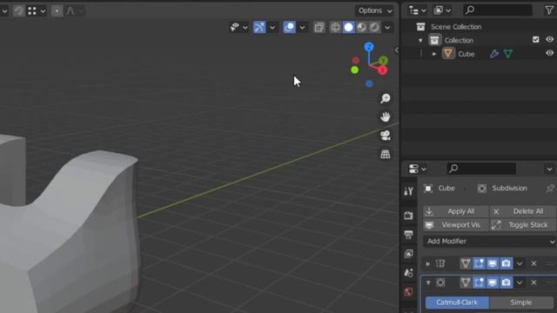Viewport: 557px width, 313px height.
Task: Click the pan hand viewport icon
Action: [385, 117]
